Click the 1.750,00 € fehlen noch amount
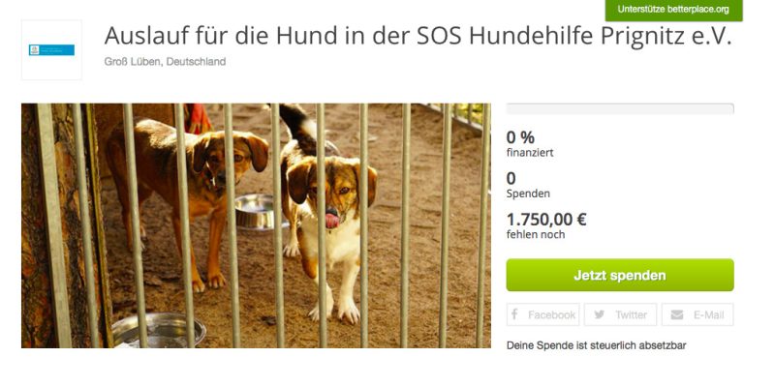This screenshot has height=387, width=775. [x=546, y=225]
